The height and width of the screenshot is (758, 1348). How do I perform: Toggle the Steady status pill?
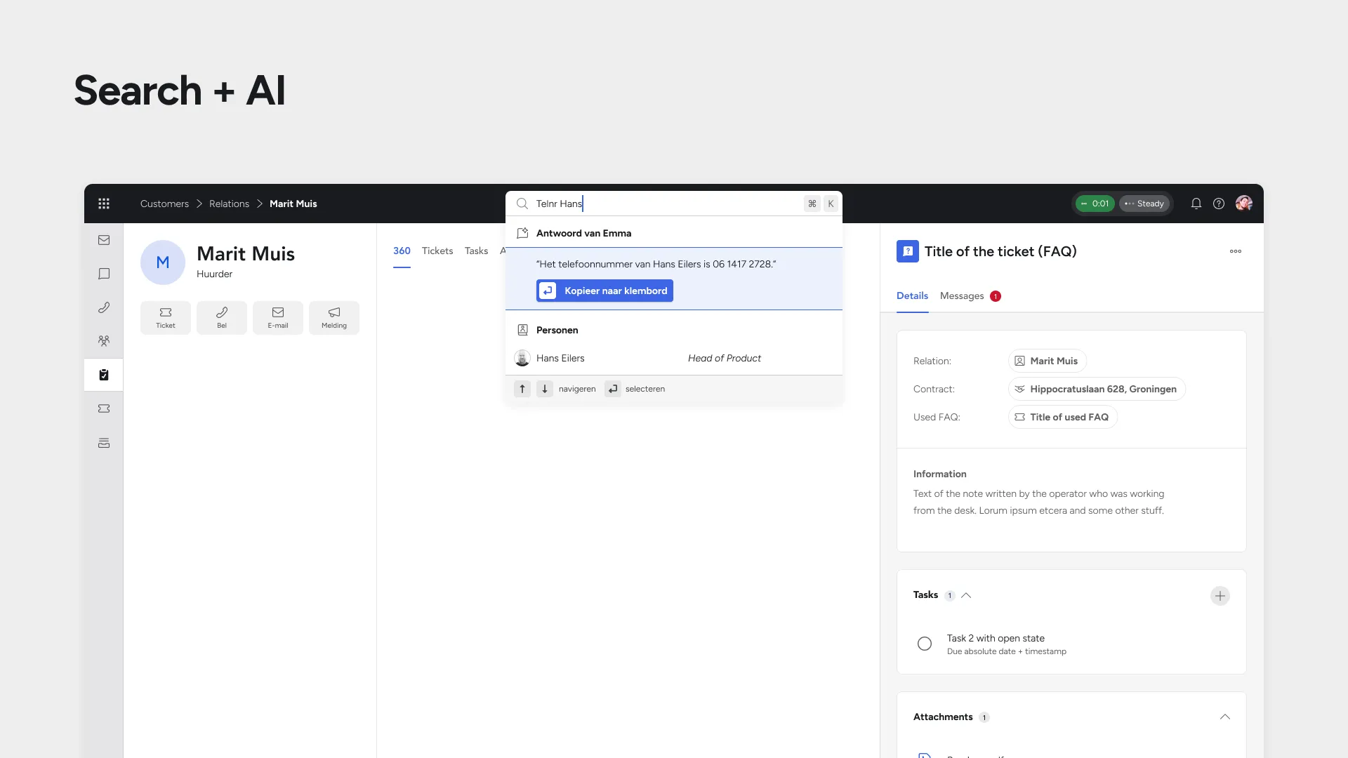pos(1144,204)
